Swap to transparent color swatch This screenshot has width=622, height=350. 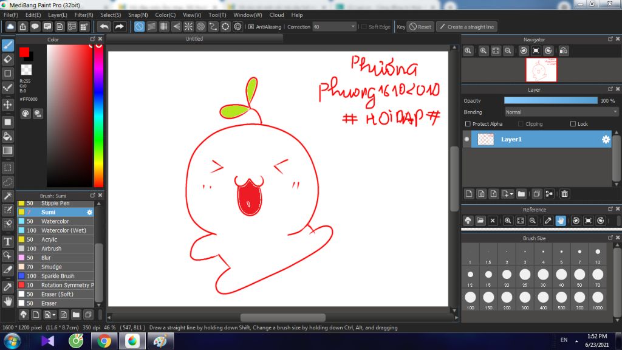coord(26,70)
